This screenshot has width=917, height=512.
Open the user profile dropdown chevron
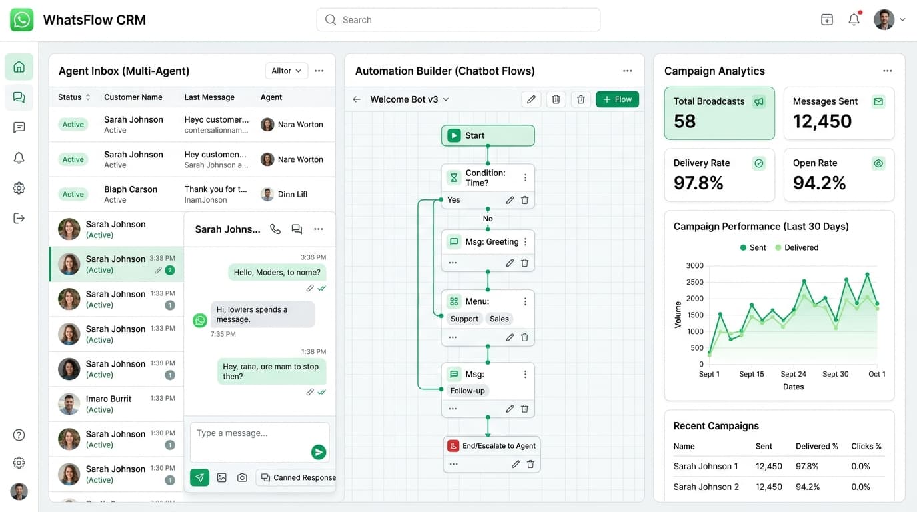coord(902,20)
